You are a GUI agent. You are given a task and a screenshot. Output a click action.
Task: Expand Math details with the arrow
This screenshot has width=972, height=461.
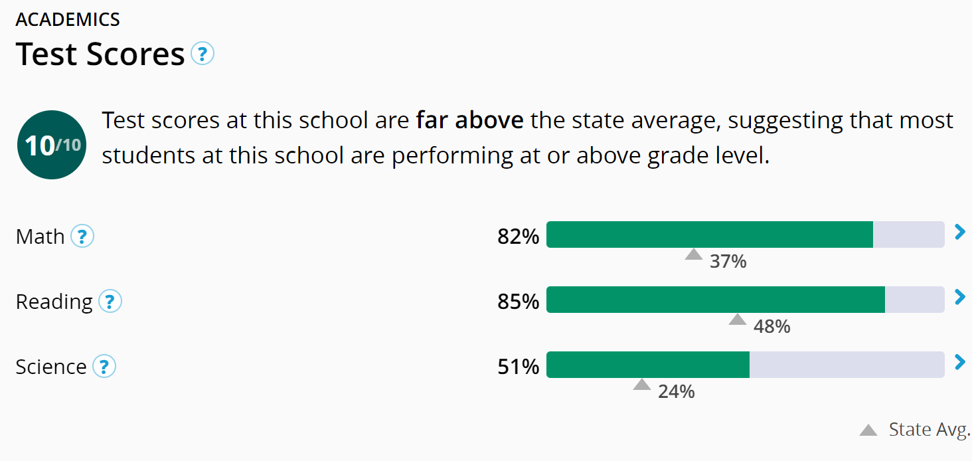[959, 232]
